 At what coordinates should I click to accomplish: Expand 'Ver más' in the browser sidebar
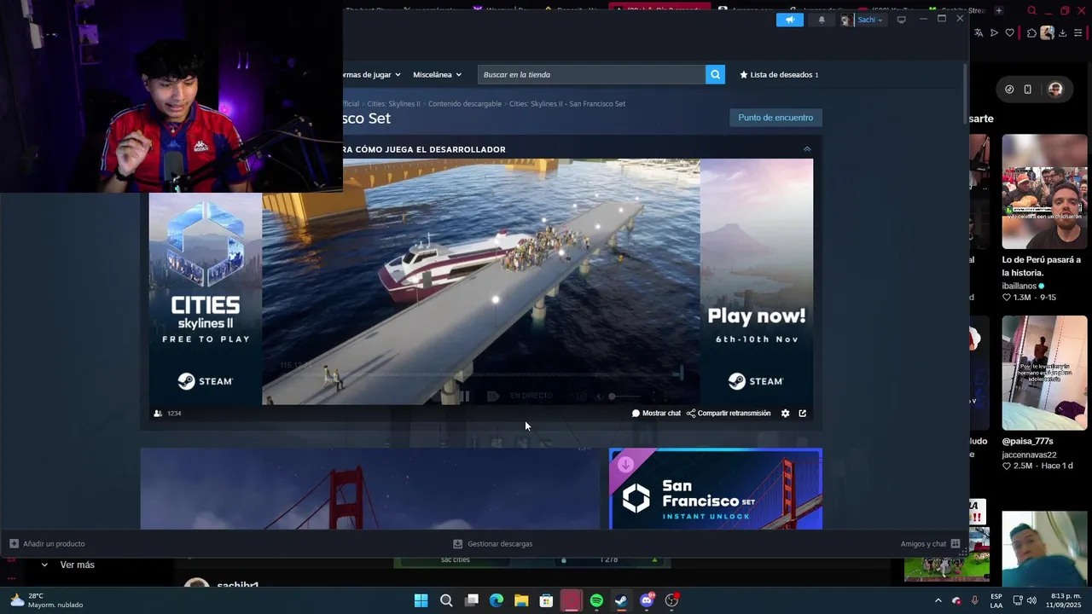[x=69, y=565]
